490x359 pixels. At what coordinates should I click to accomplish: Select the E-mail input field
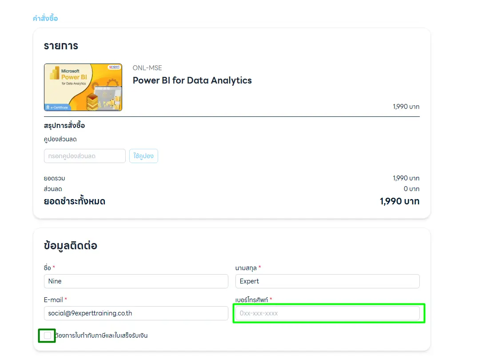point(136,313)
